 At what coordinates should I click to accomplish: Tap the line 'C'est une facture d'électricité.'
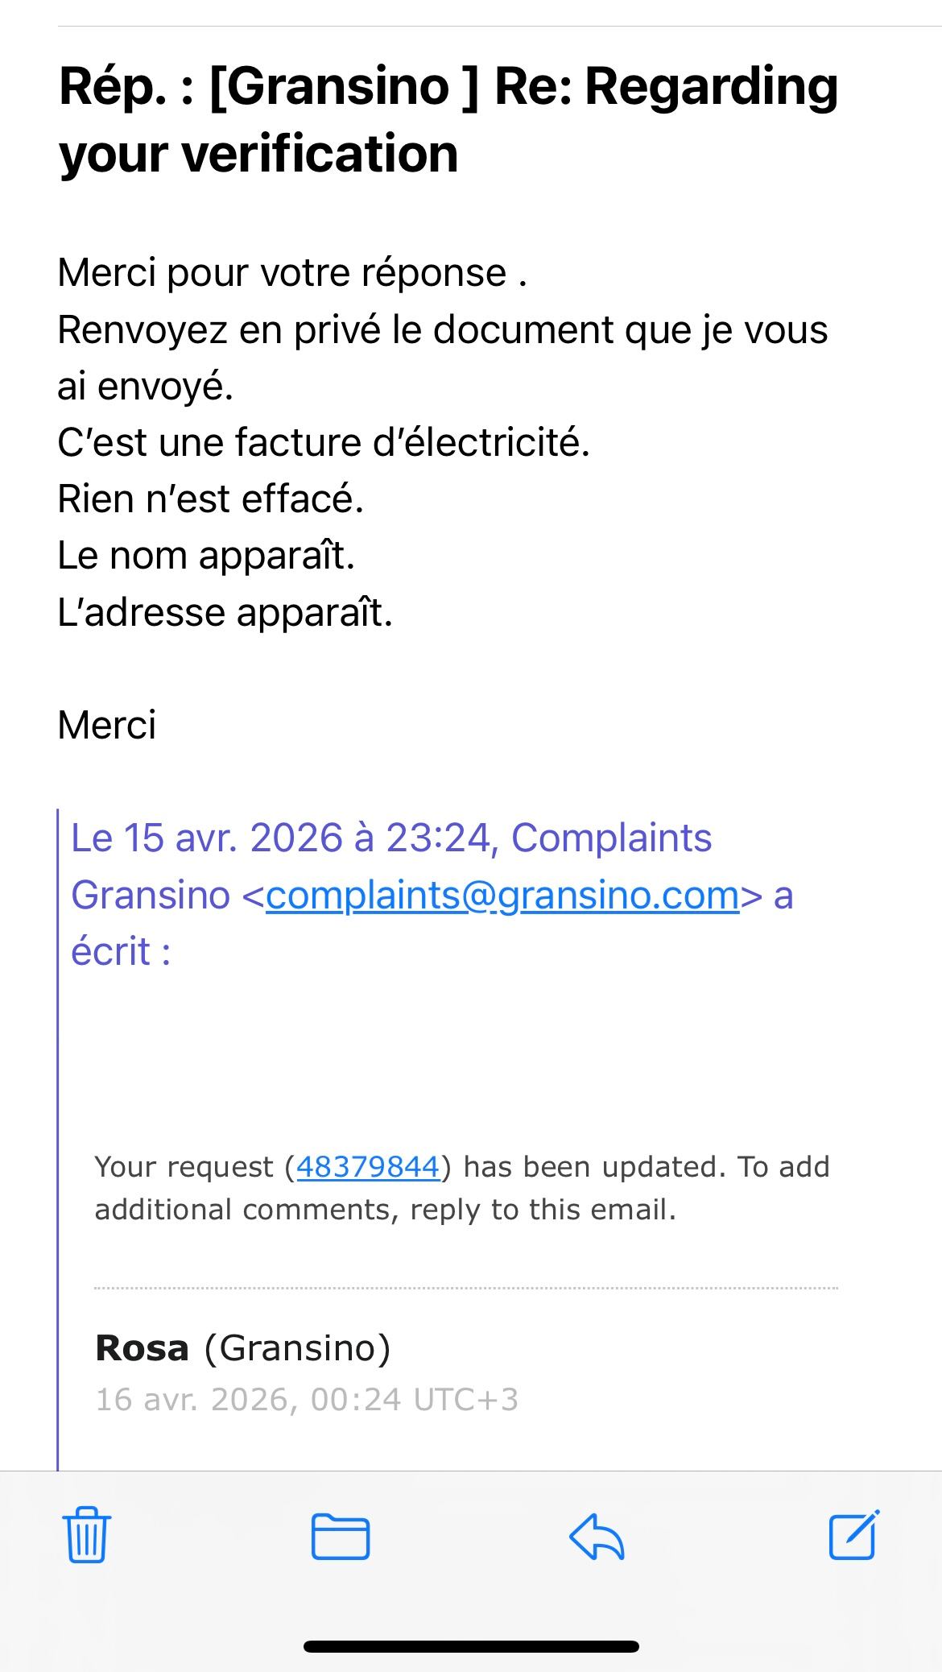pos(324,442)
